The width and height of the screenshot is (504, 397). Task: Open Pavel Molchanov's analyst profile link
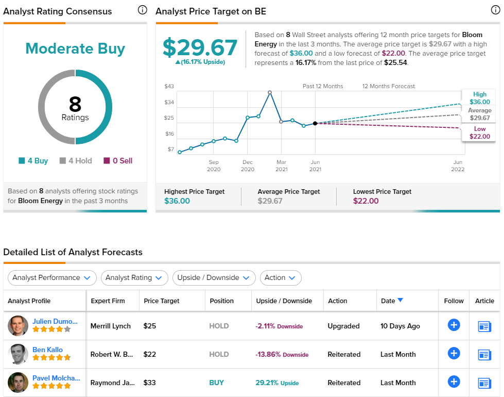(x=56, y=378)
